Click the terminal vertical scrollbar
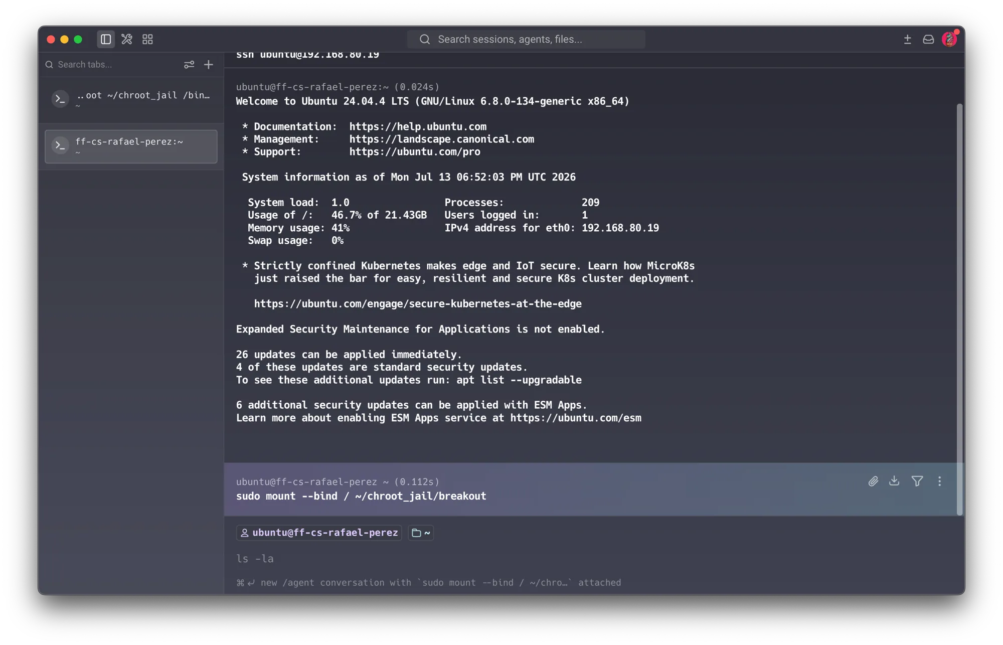 click(959, 309)
